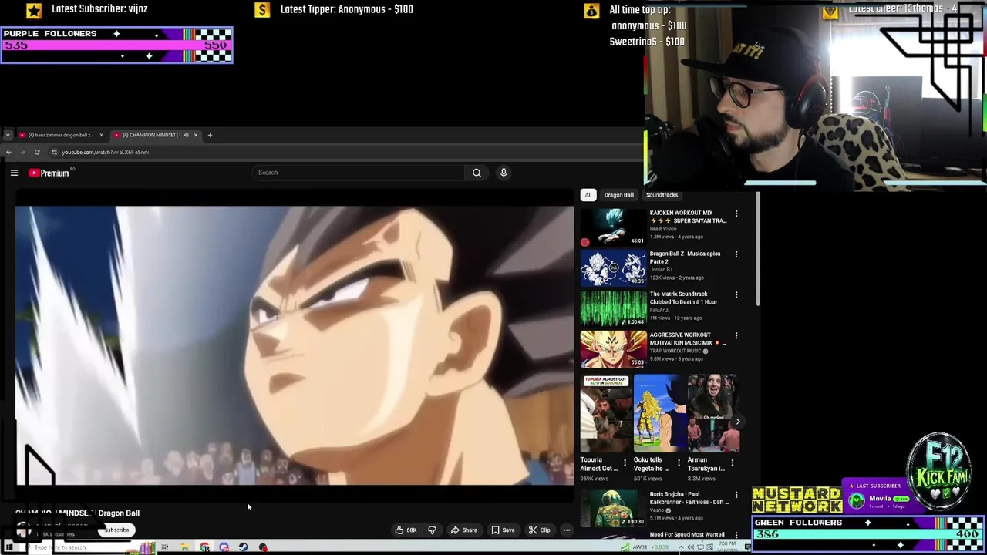Image resolution: width=987 pixels, height=555 pixels.
Task: Open Task View on taskbar
Action: tap(164, 547)
